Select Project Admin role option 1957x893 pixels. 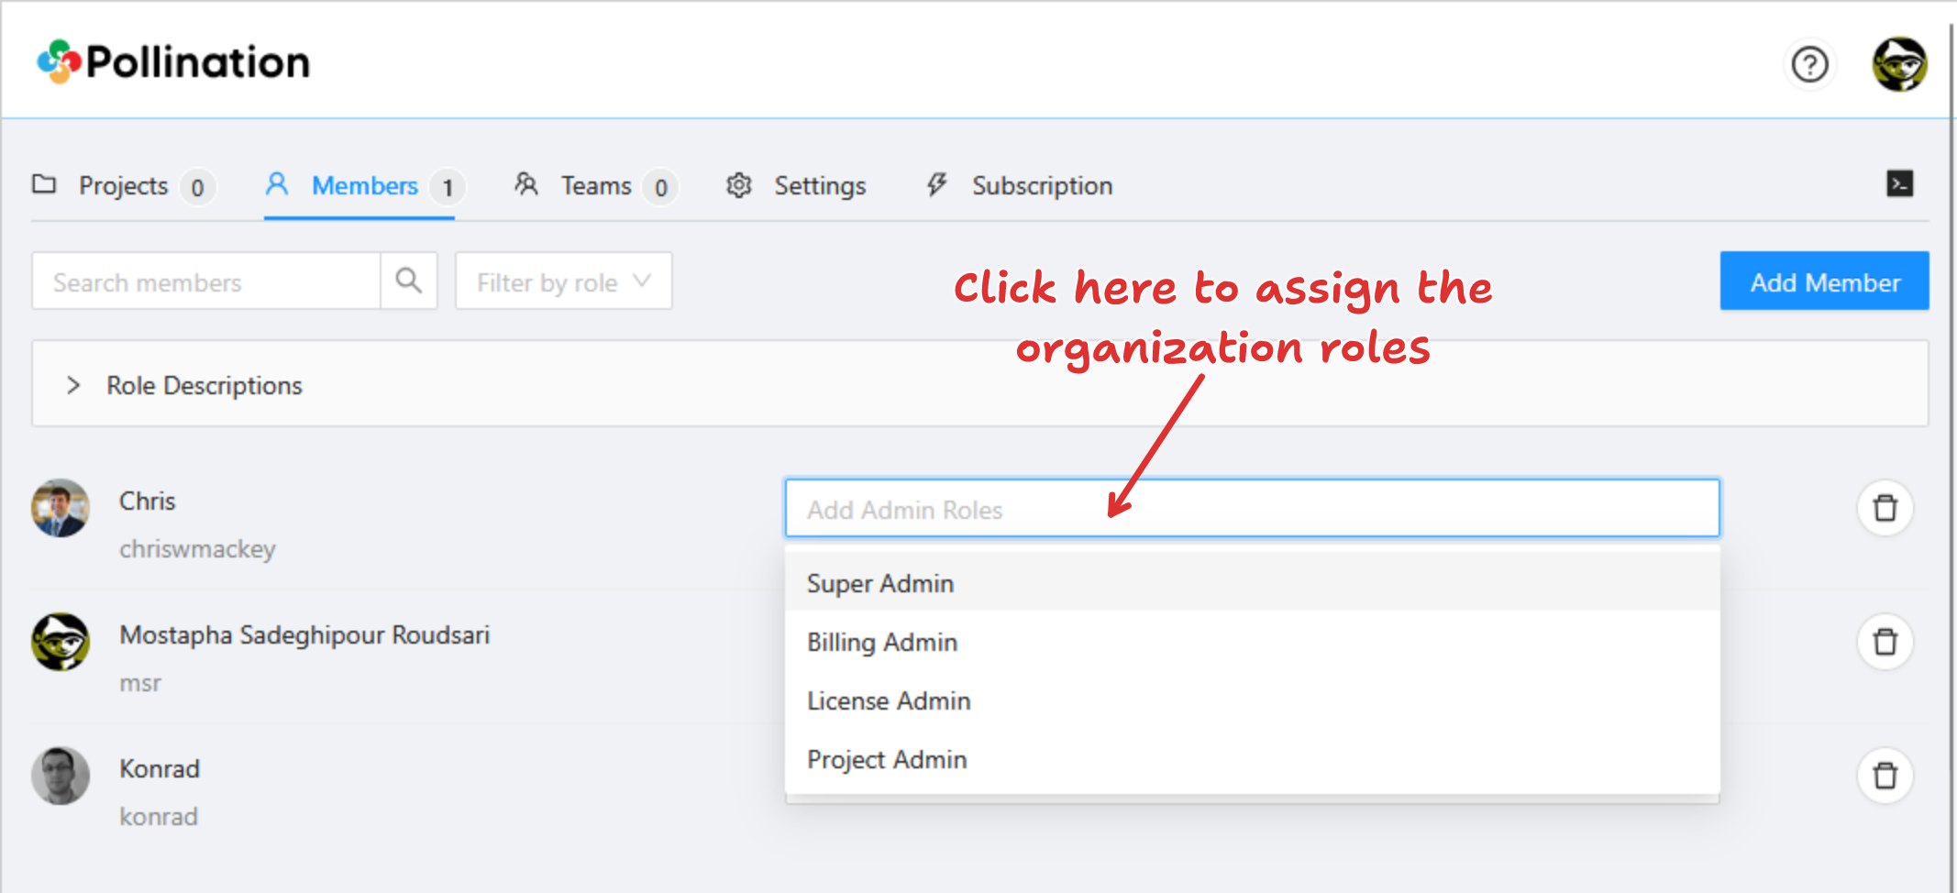tap(887, 760)
